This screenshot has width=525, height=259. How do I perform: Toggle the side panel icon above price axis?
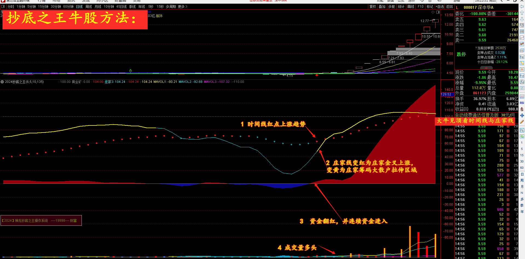438,12
